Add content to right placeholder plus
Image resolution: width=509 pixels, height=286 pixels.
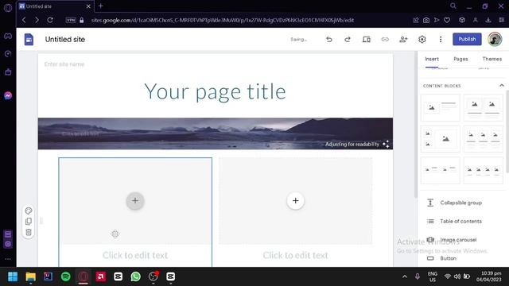point(295,201)
